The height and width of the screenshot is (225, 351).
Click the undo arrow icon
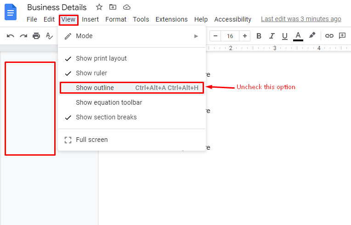click(10, 36)
